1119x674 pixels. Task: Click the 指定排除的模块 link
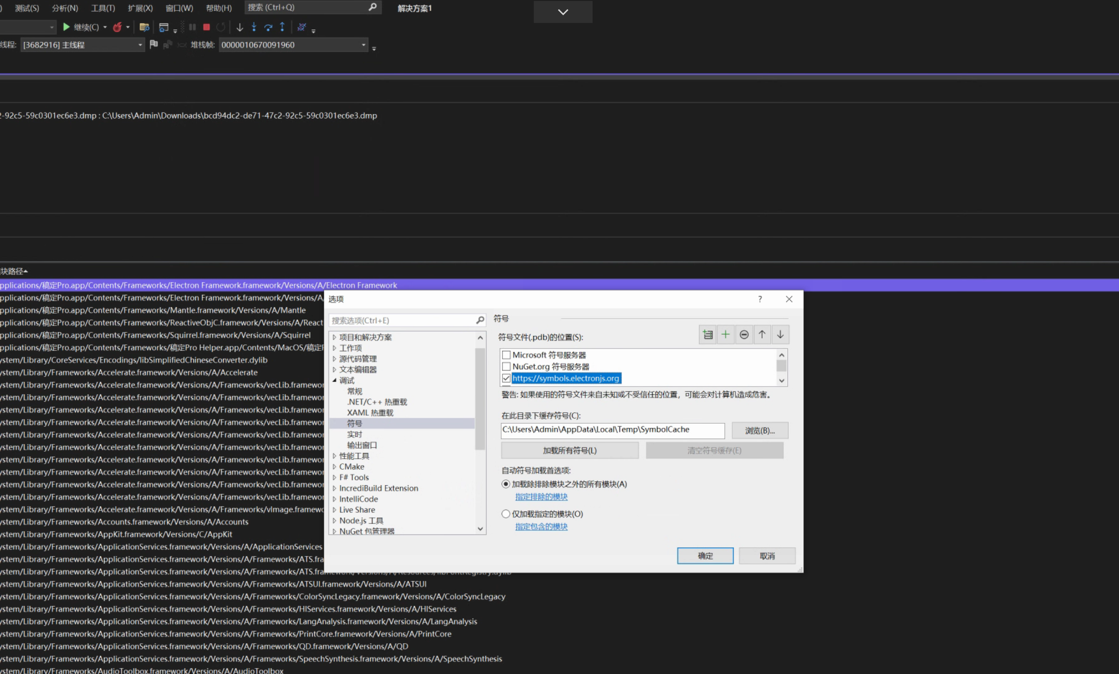point(541,497)
